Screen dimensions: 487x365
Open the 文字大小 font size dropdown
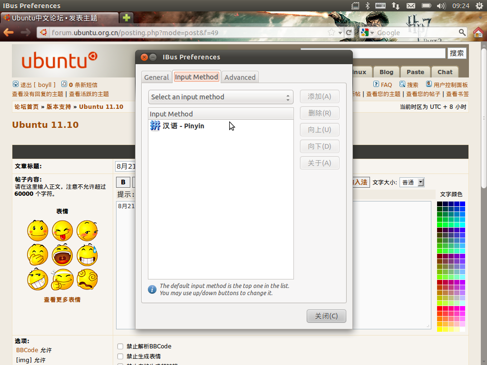pos(412,182)
